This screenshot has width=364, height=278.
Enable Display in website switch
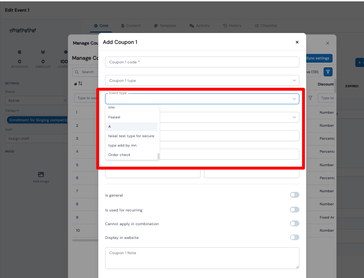click(x=294, y=237)
